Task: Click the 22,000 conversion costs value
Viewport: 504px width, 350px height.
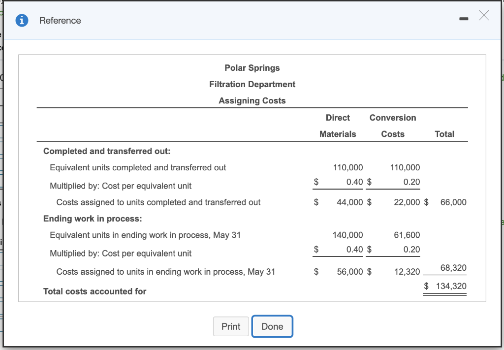Action: click(407, 202)
